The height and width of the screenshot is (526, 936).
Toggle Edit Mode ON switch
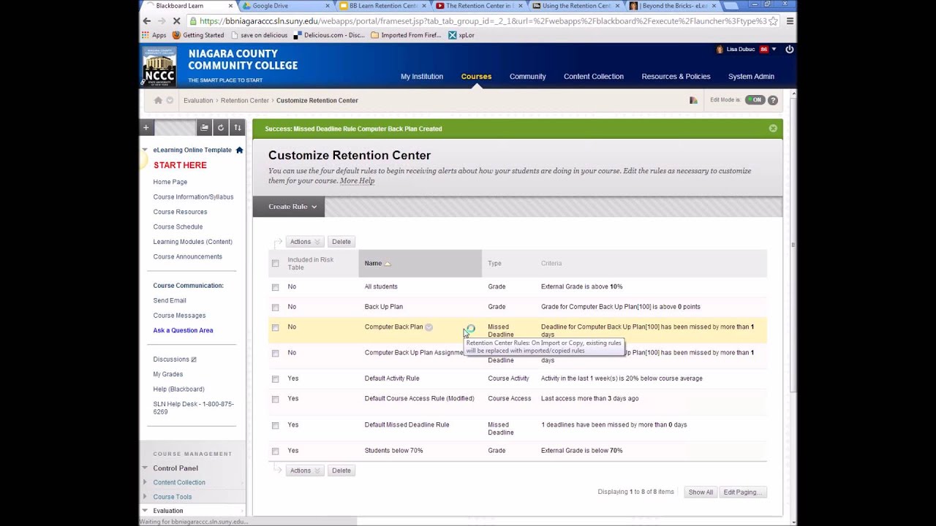755,100
